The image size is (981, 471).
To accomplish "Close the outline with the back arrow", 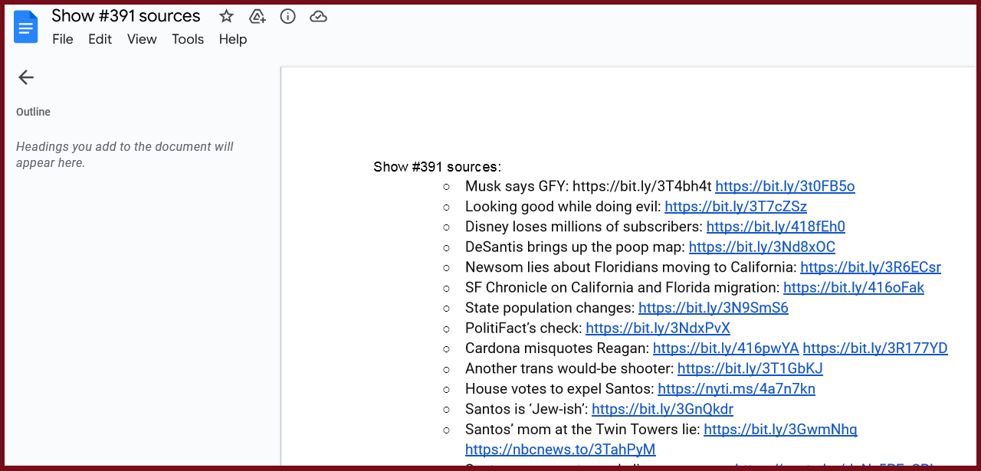I will [x=26, y=77].
